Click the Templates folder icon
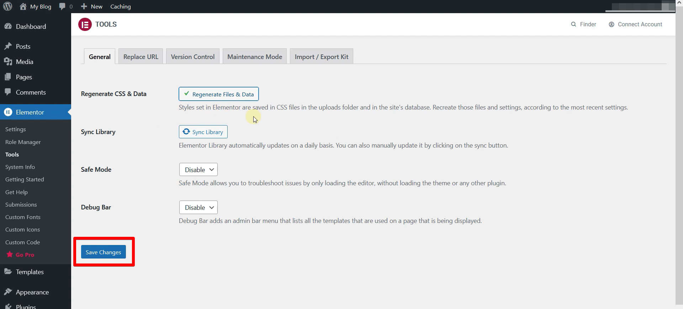Image resolution: width=683 pixels, height=309 pixels. [x=8, y=272]
